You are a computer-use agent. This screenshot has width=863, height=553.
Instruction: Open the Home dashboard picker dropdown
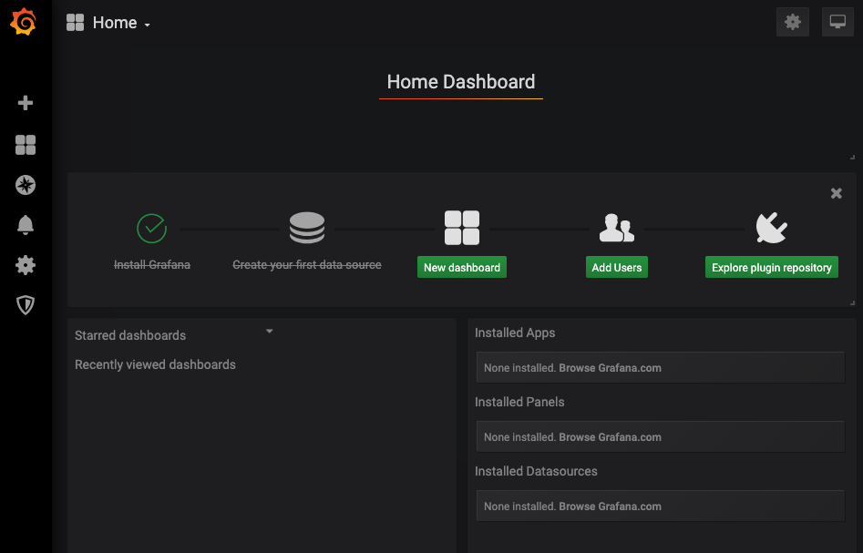(121, 23)
